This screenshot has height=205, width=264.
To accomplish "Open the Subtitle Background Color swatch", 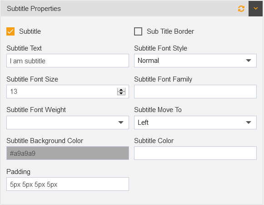I will click(68, 153).
